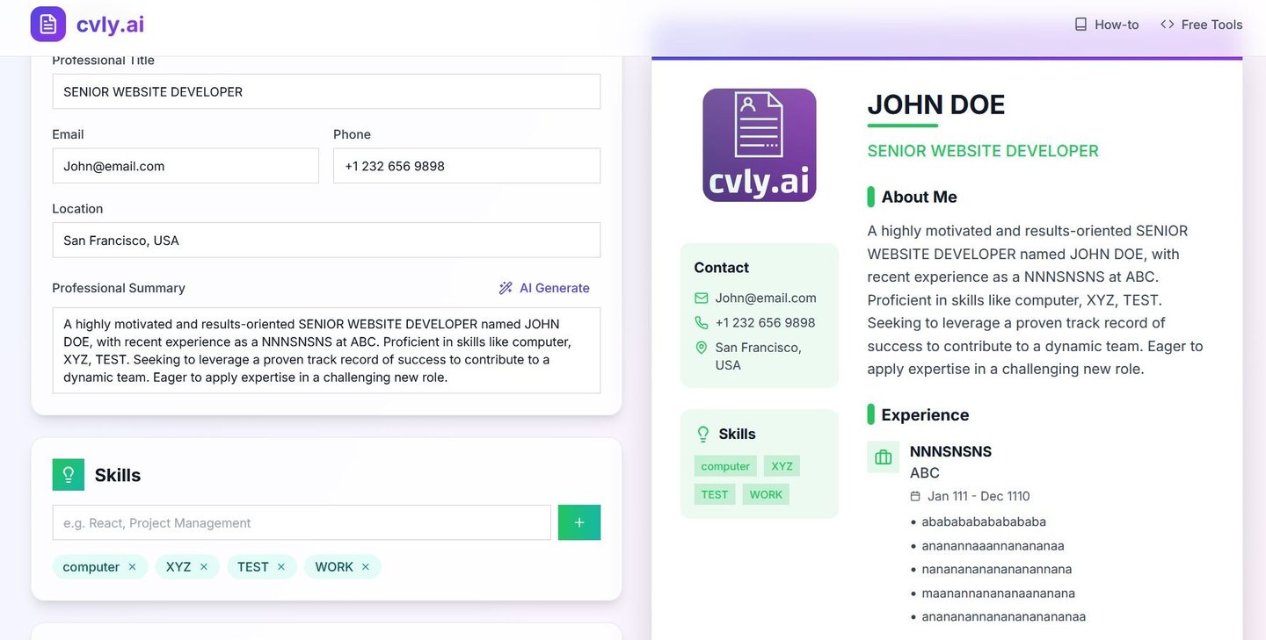1266x640 pixels.
Task: Click San Francisco, USA in Contact card
Action: [x=759, y=356]
